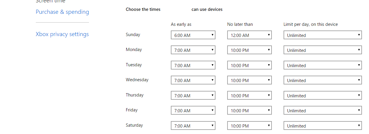Expand Sunday daily limit Unlimited dropdown
This screenshot has height=134, width=369.
323,35
